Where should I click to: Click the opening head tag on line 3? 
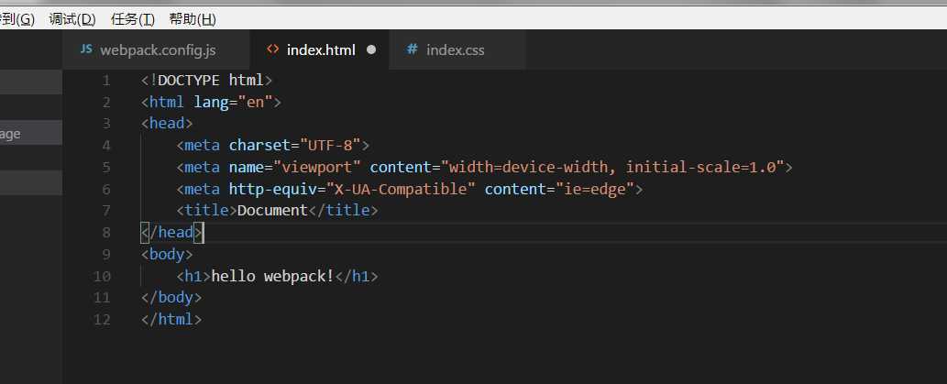(167, 124)
